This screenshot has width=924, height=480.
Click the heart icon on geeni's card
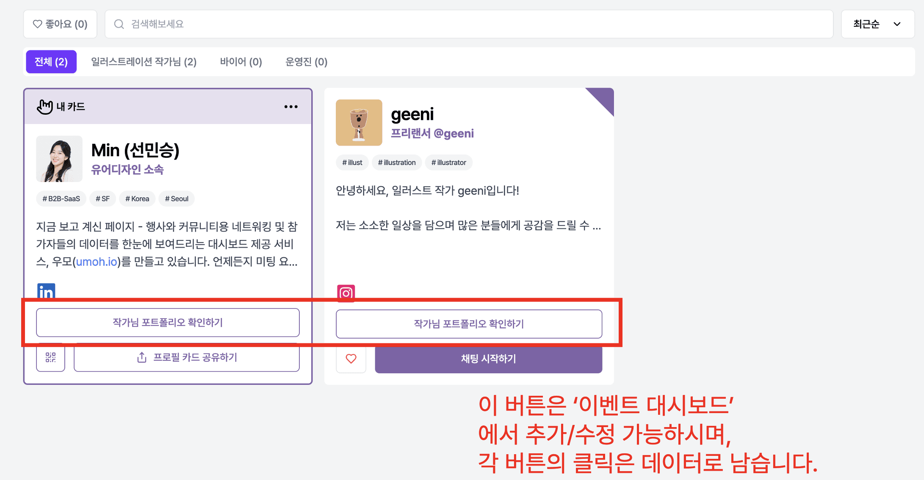tap(351, 359)
